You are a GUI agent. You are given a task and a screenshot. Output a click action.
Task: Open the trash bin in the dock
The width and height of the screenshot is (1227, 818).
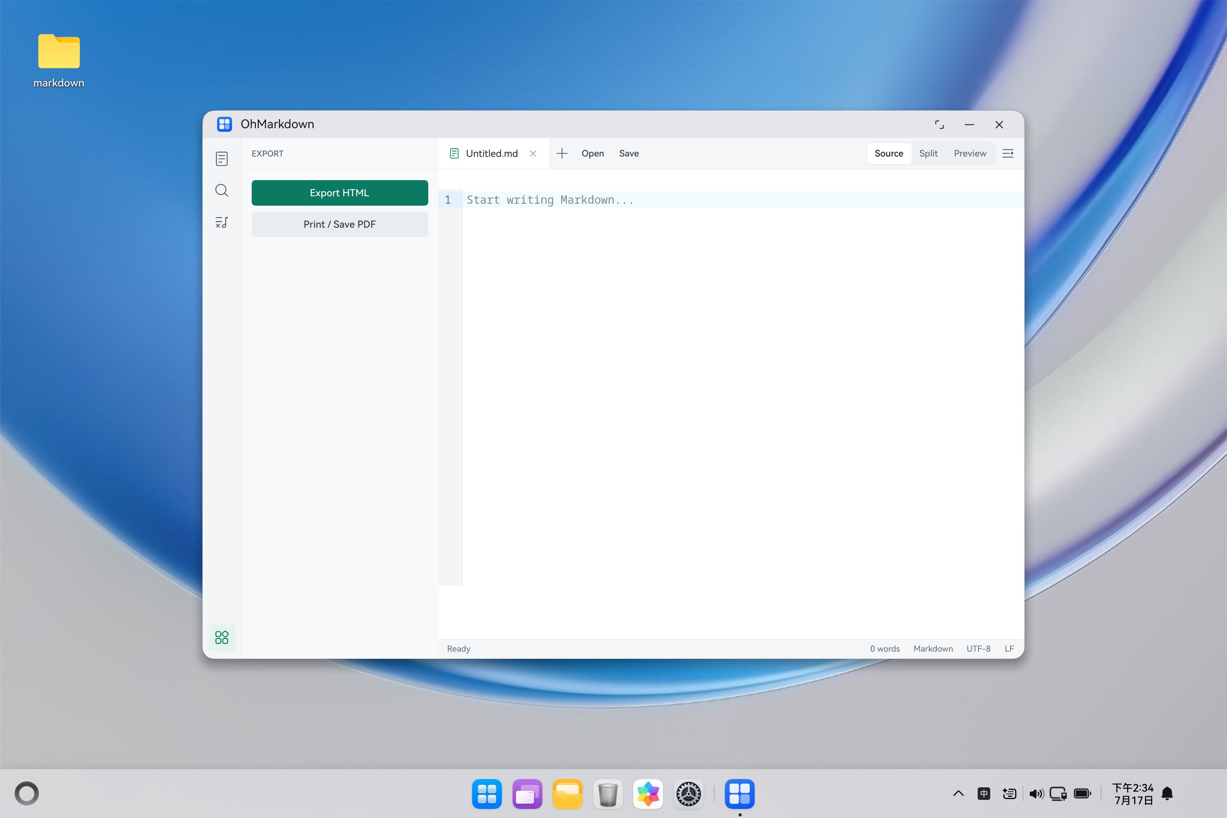tap(608, 794)
